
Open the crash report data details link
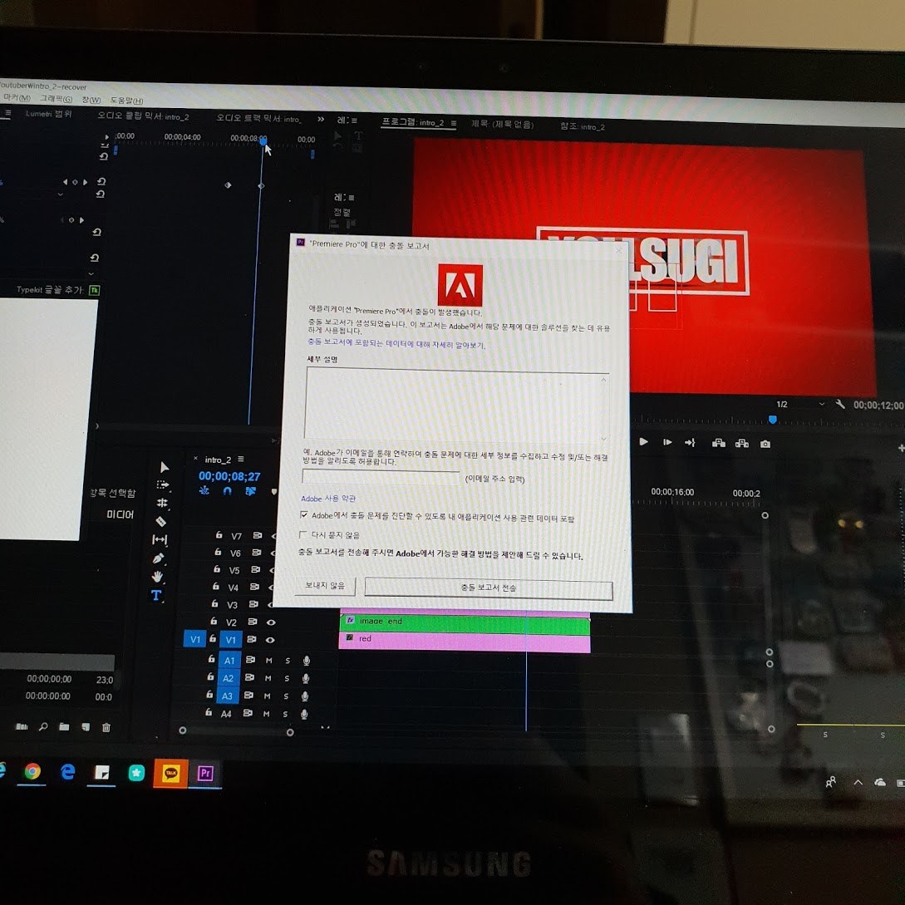coord(396,343)
